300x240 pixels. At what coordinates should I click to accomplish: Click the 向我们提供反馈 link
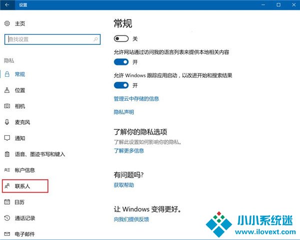click(x=131, y=219)
